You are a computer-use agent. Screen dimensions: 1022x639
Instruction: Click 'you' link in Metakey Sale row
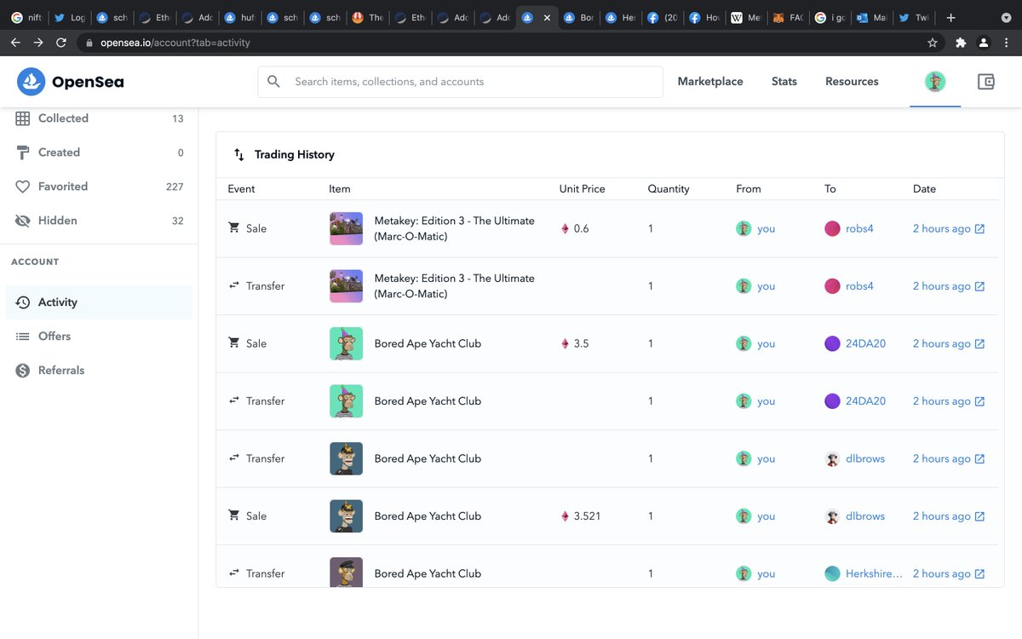[x=766, y=228]
